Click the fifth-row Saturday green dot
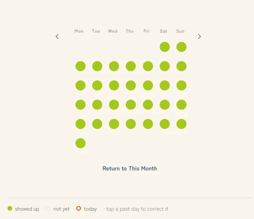The width and height of the screenshot is (254, 219). click(165, 124)
